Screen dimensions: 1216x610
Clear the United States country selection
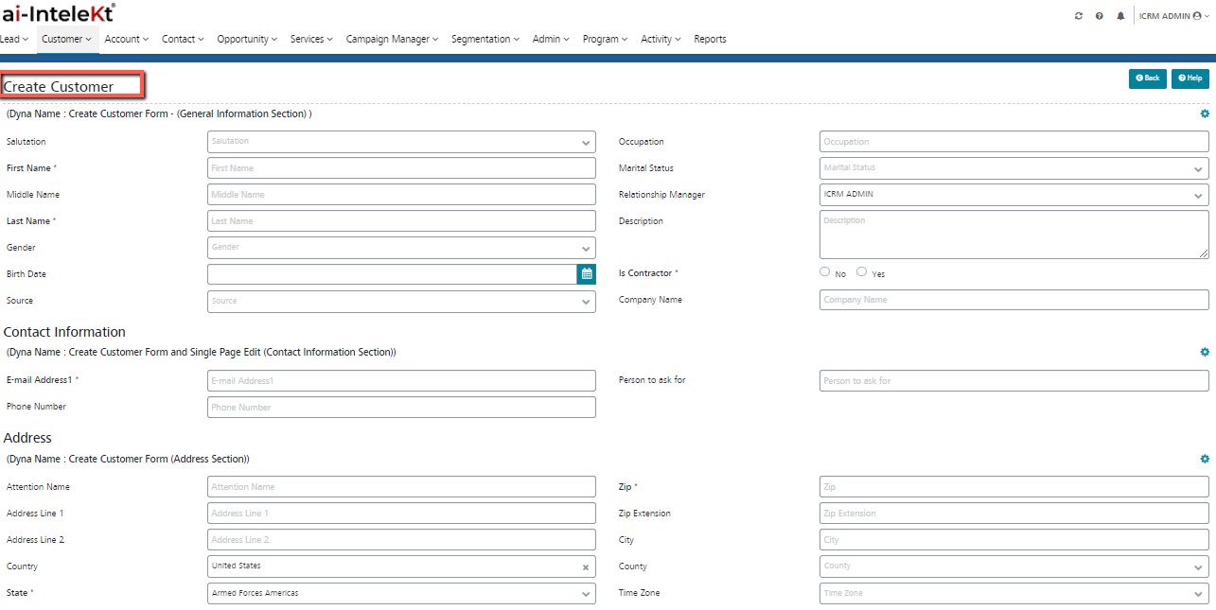pyautogui.click(x=585, y=567)
